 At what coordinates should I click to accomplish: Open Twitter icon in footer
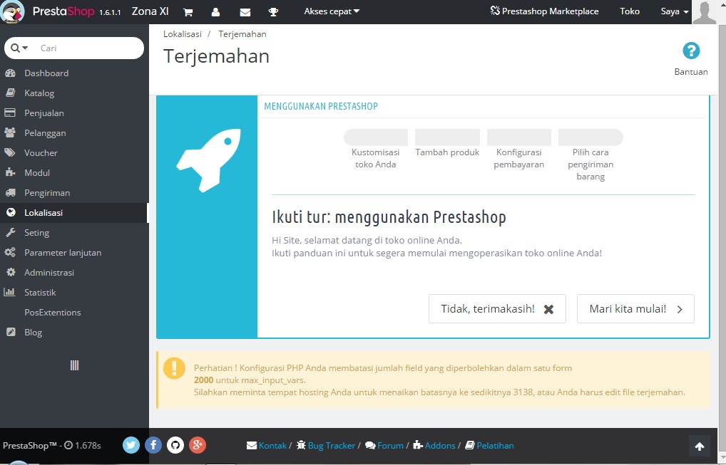[x=131, y=445]
